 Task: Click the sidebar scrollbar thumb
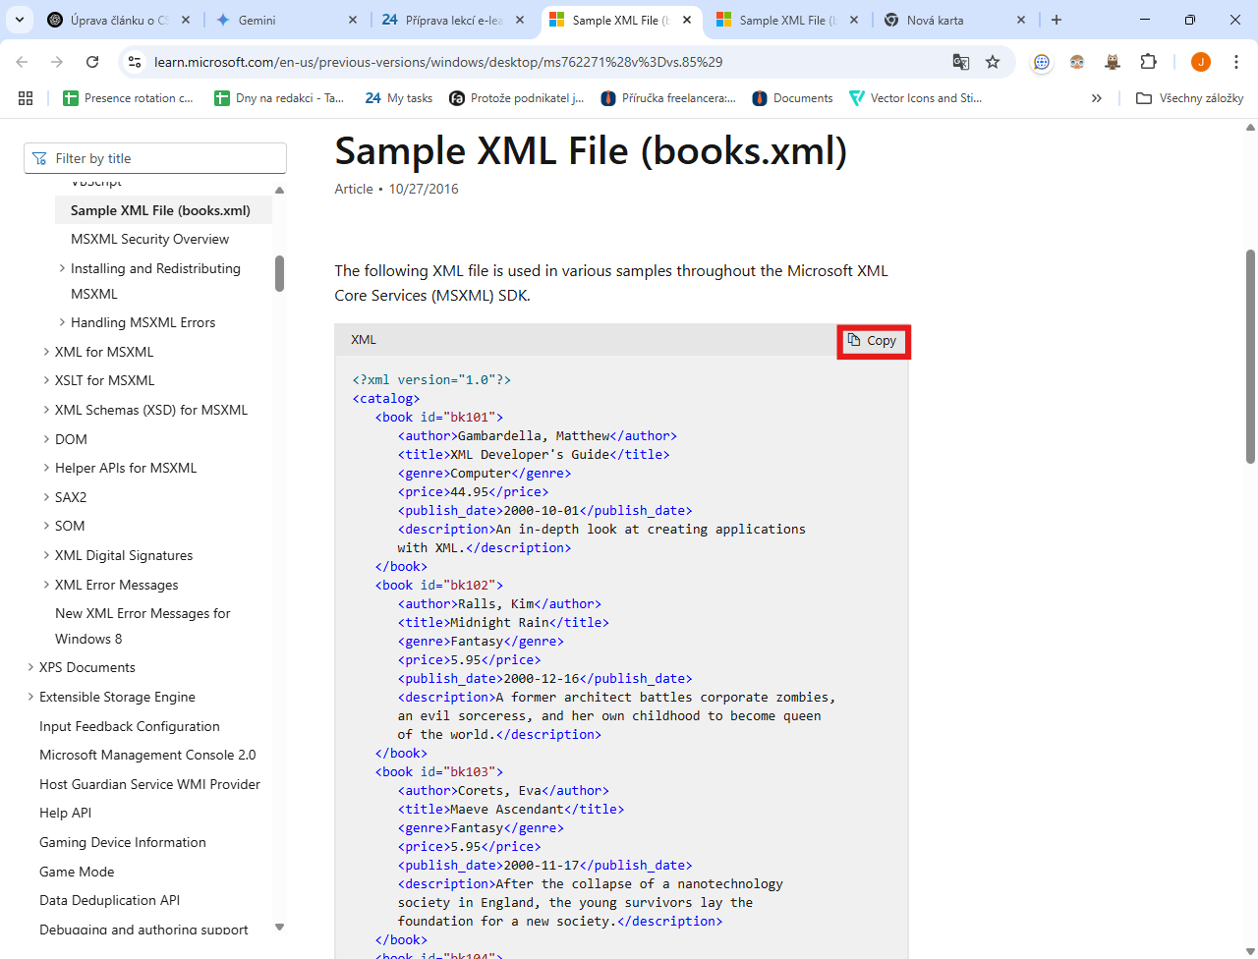pos(279,273)
